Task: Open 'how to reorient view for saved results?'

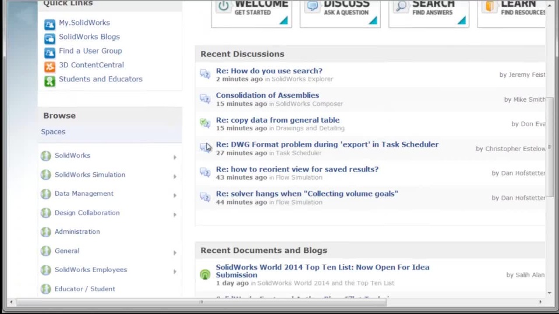Action: (298, 169)
